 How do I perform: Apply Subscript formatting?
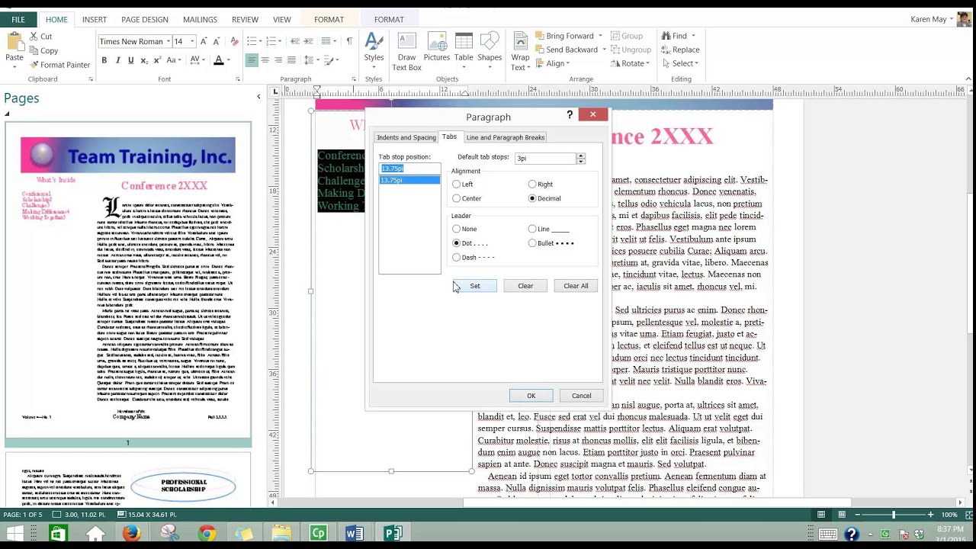point(144,60)
